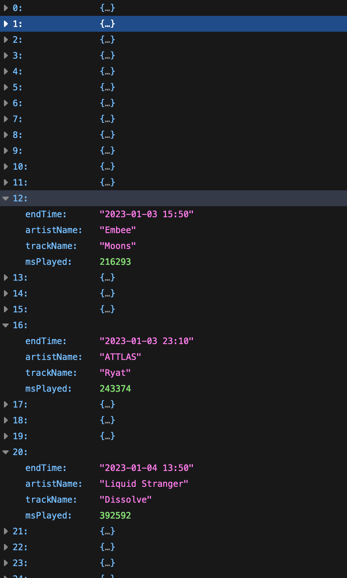This screenshot has width=347, height=578.
Task: Expand array item 5
Action: point(6,87)
